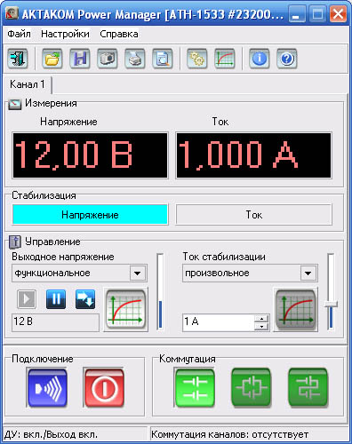352x444 pixels.
Task: Open the Справка menu
Action: click(119, 34)
